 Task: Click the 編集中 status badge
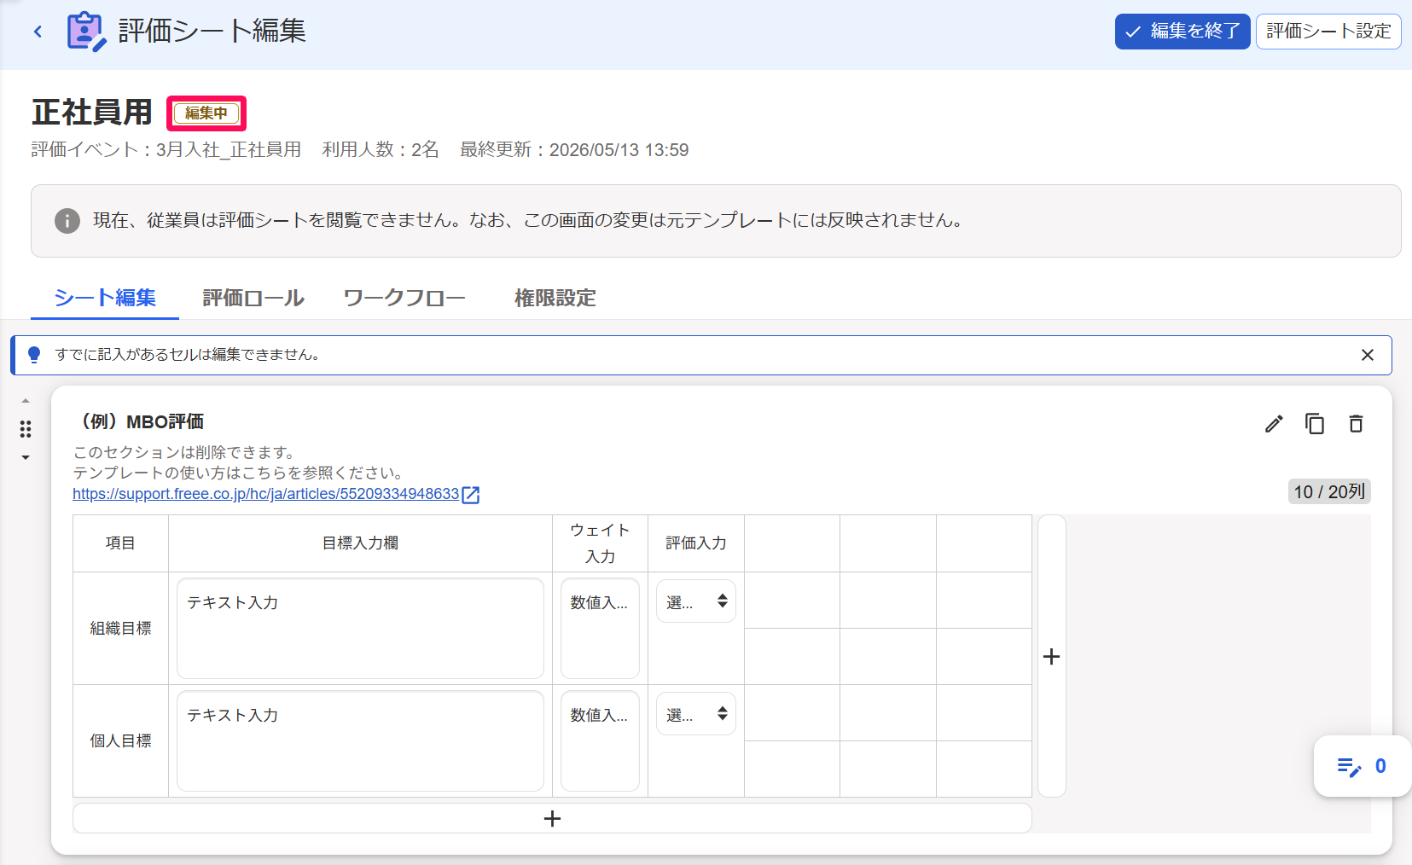coord(206,113)
